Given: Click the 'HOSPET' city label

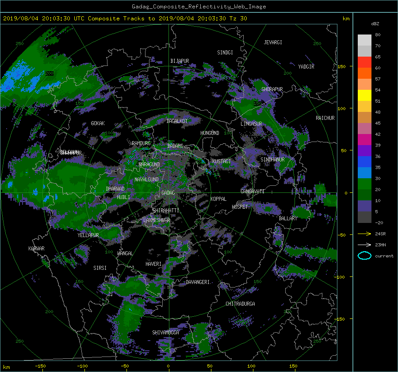Looking at the screenshot, I should 240,207.
